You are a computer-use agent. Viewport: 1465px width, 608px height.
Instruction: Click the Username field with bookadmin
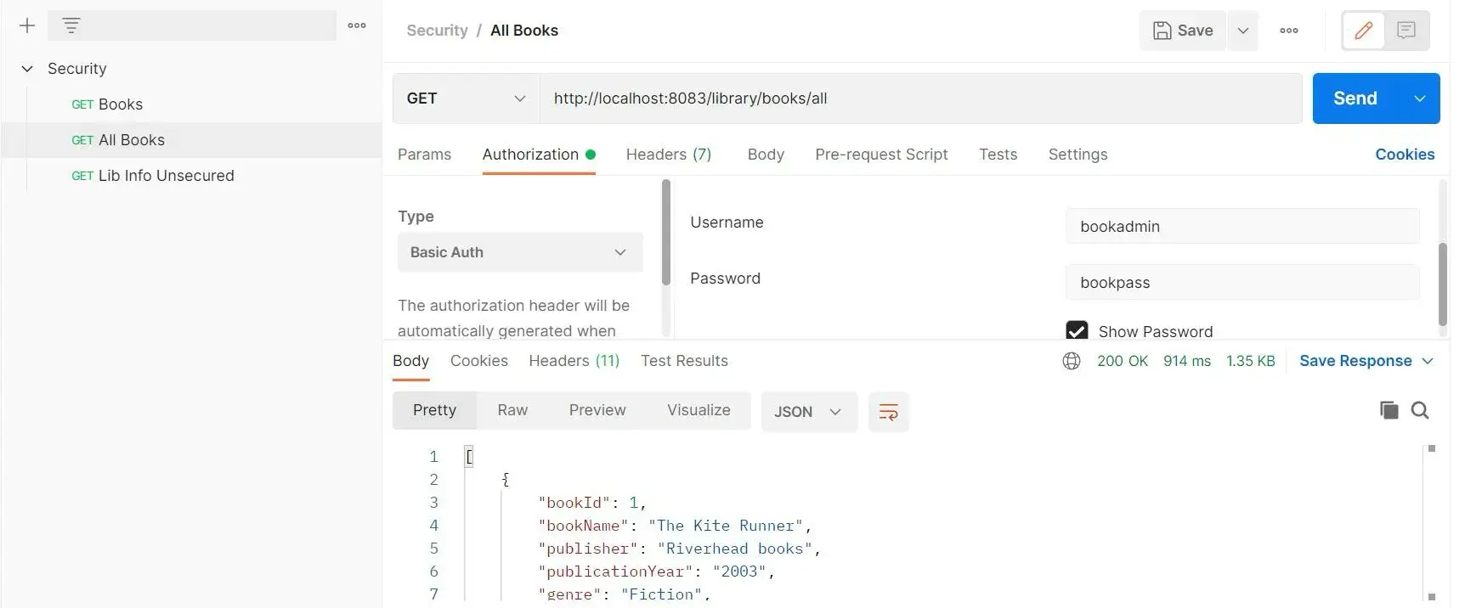tap(1242, 227)
